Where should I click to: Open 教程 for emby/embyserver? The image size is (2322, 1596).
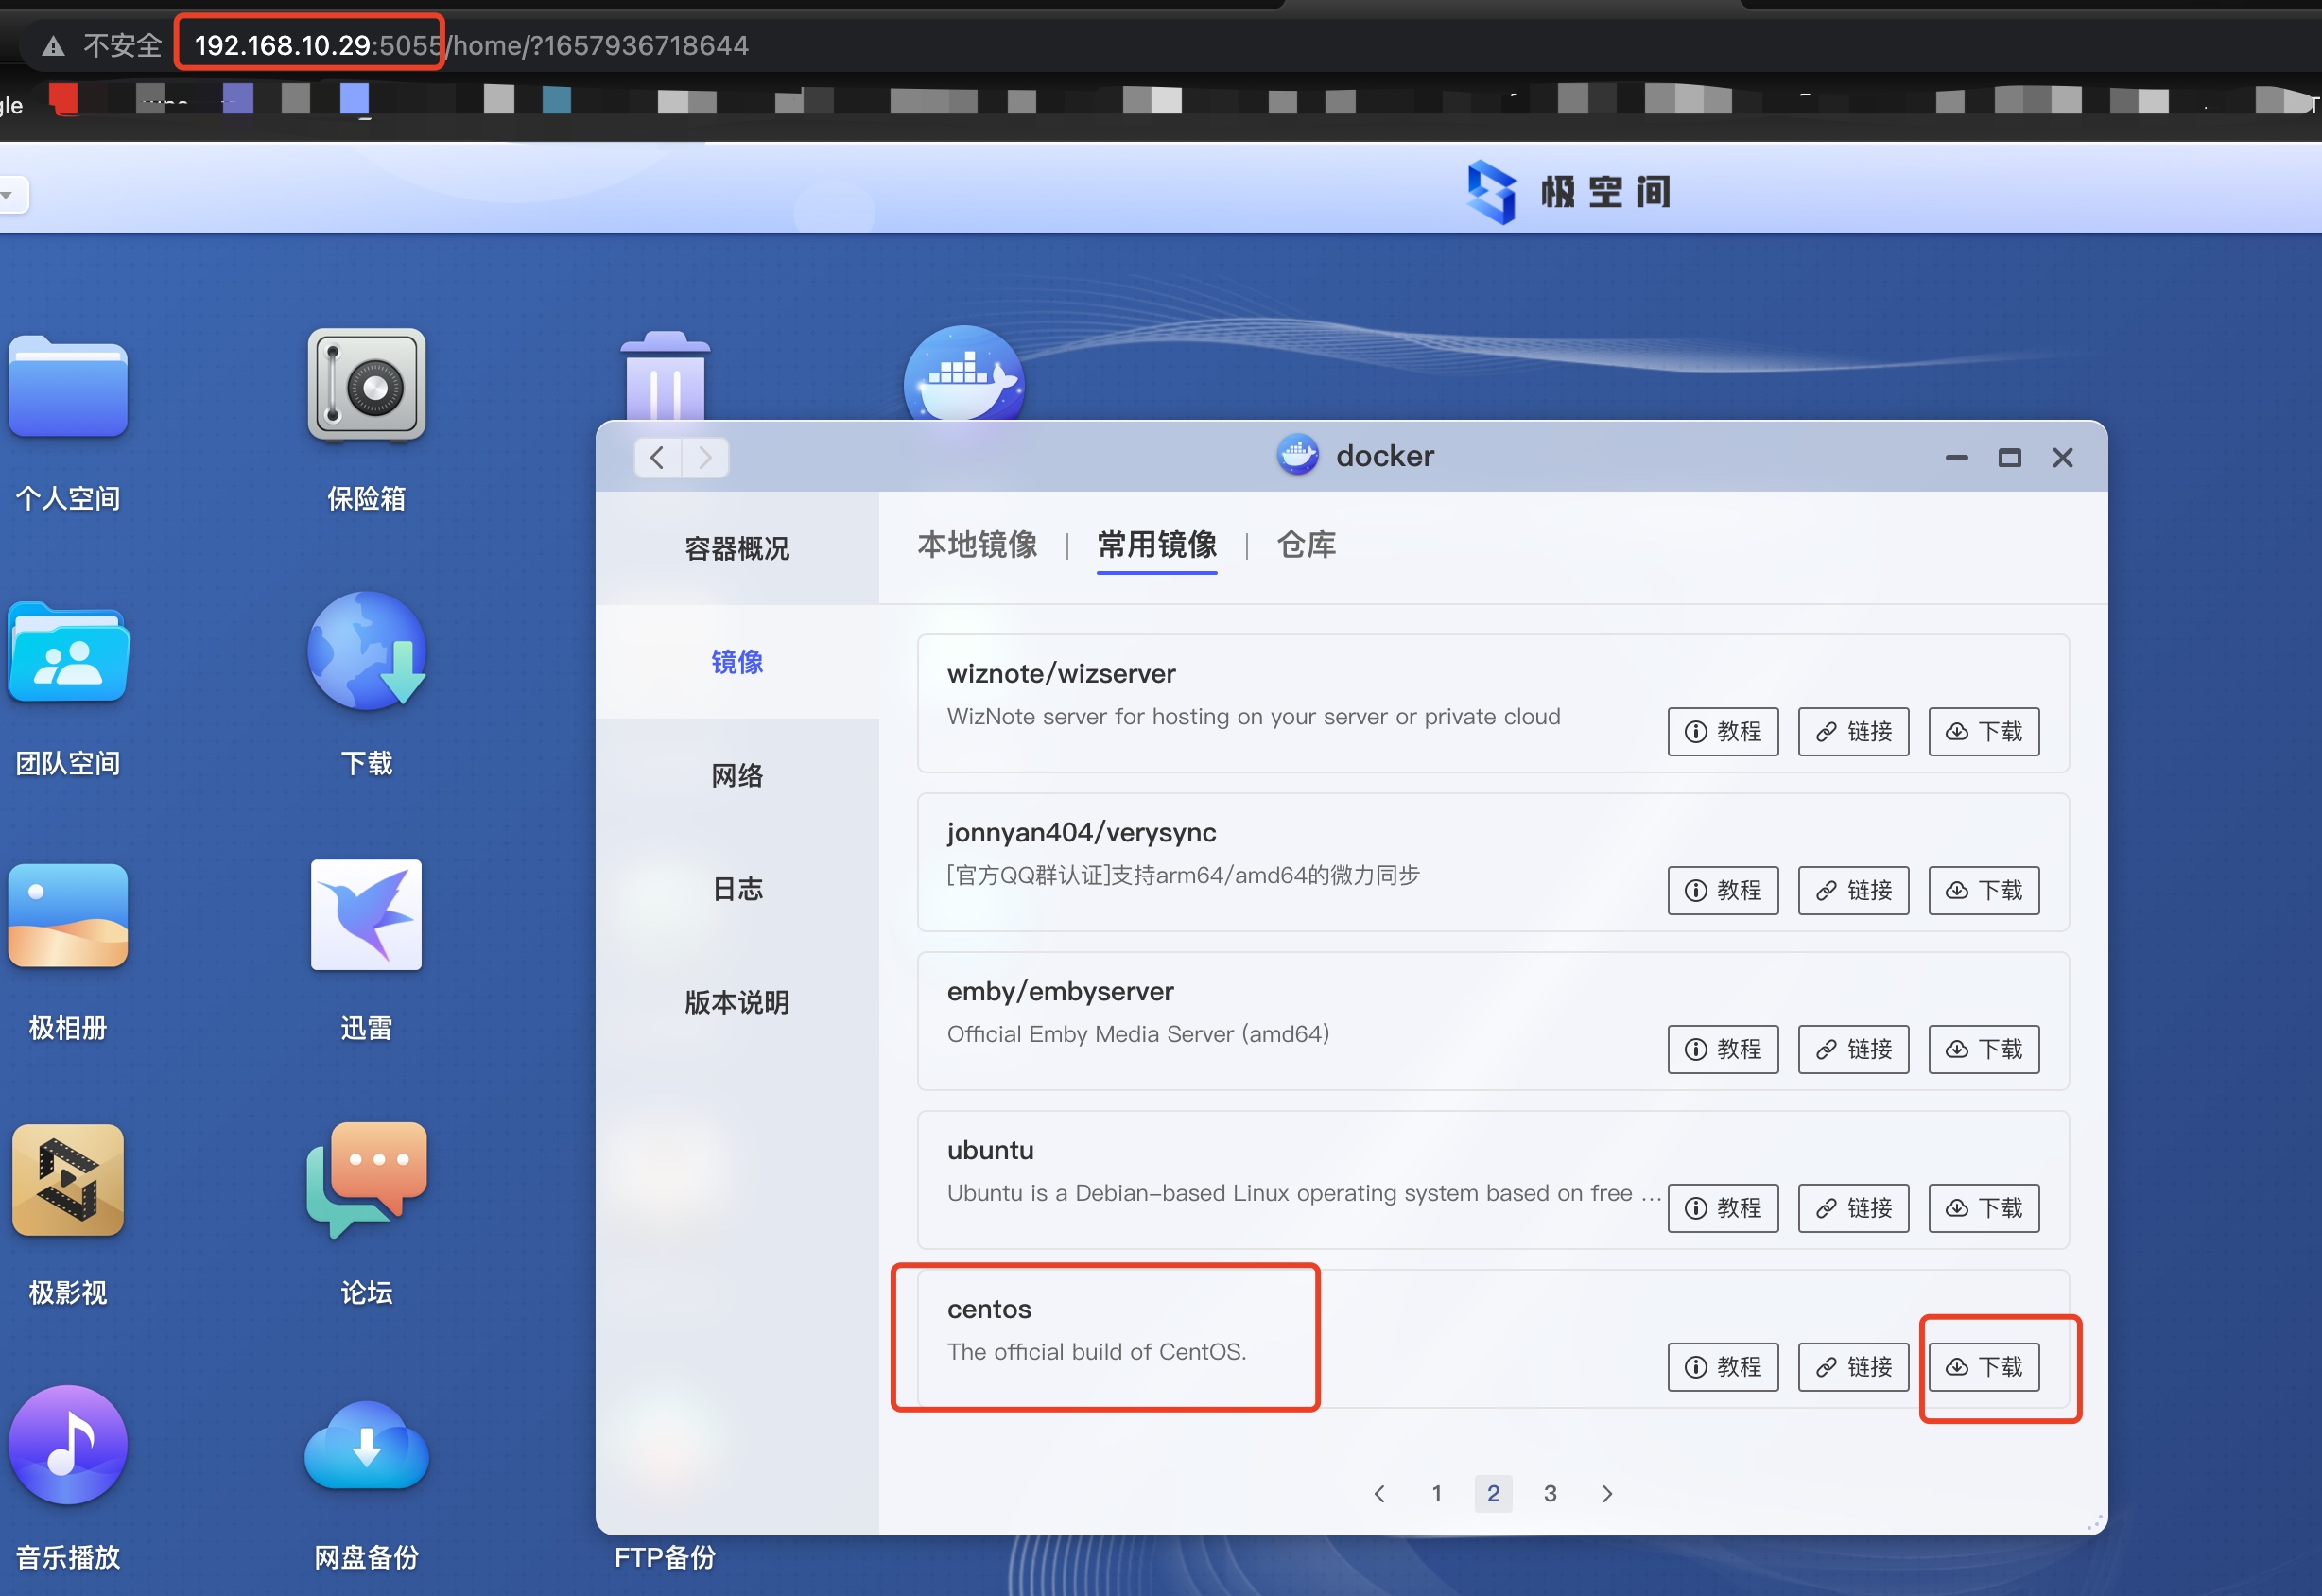(1723, 1049)
